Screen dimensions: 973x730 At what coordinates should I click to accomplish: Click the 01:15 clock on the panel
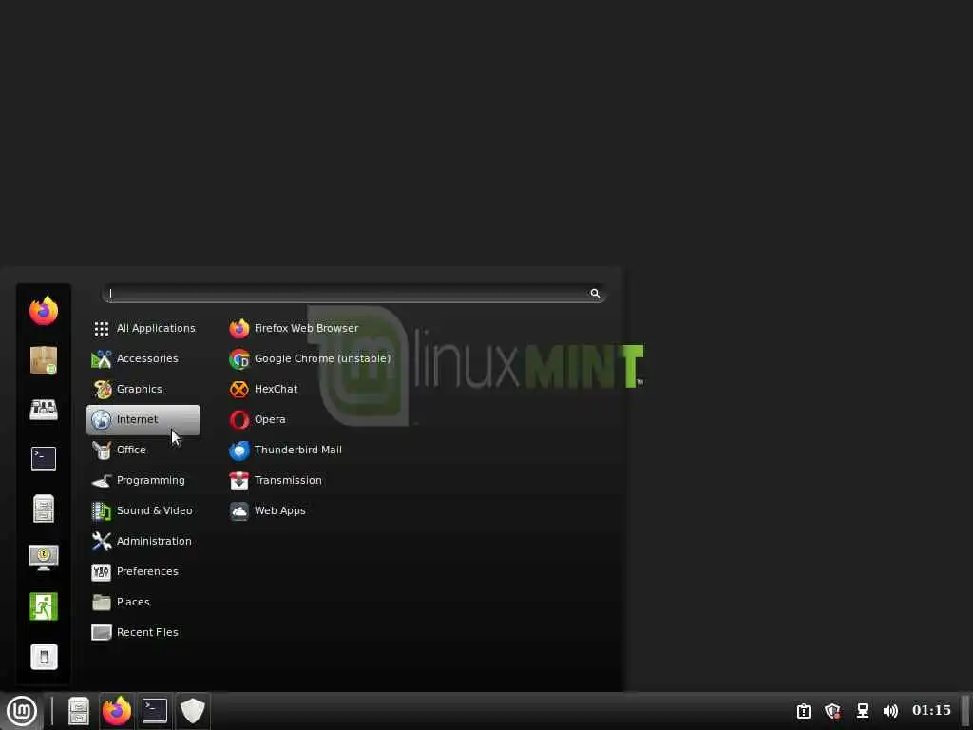931,711
